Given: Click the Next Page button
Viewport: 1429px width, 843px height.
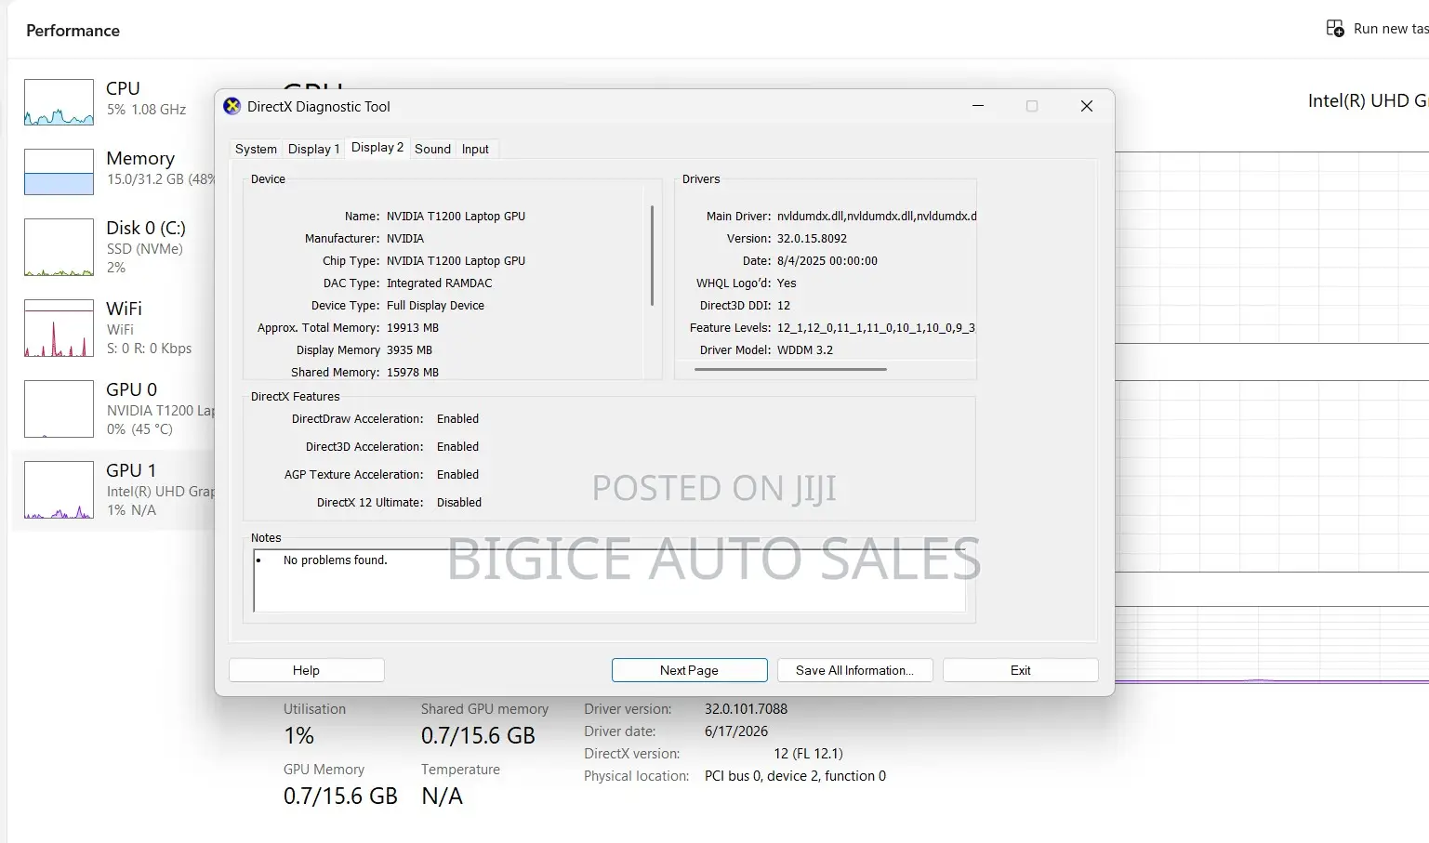Looking at the screenshot, I should coord(689,670).
